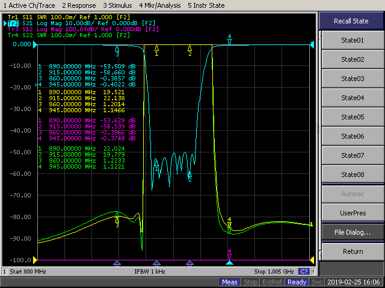Click the Meas status indicator
Screen dimensions: 385x288
pos(230,282)
